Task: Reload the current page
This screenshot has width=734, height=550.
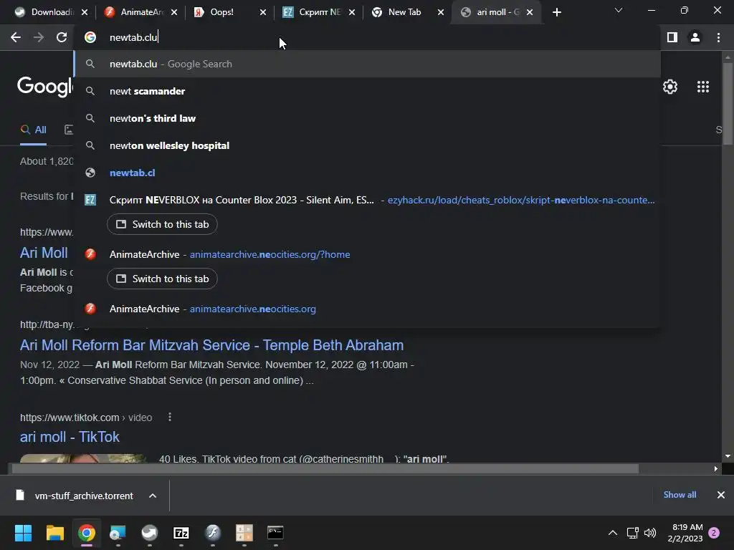Action: click(62, 37)
